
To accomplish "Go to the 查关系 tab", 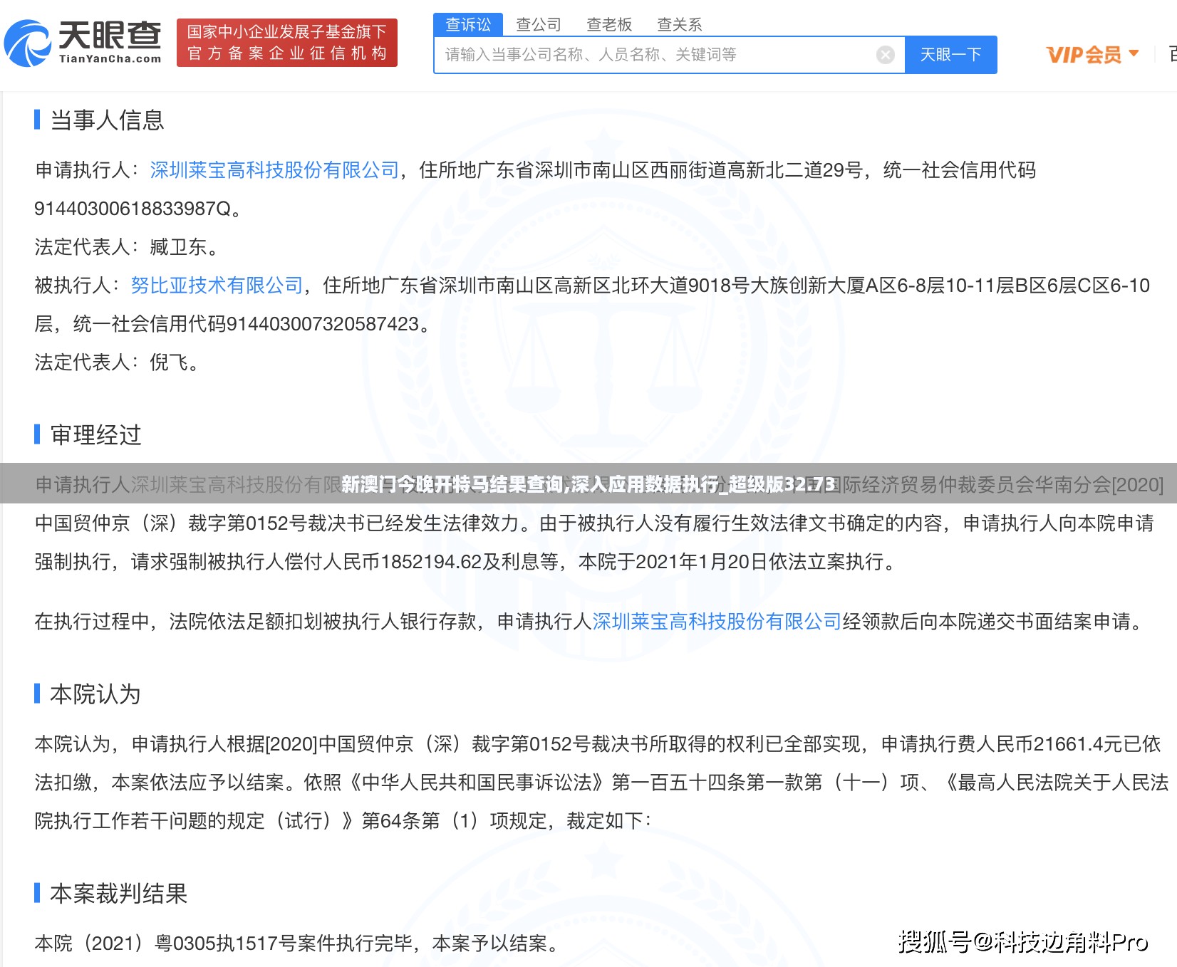I will click(679, 25).
